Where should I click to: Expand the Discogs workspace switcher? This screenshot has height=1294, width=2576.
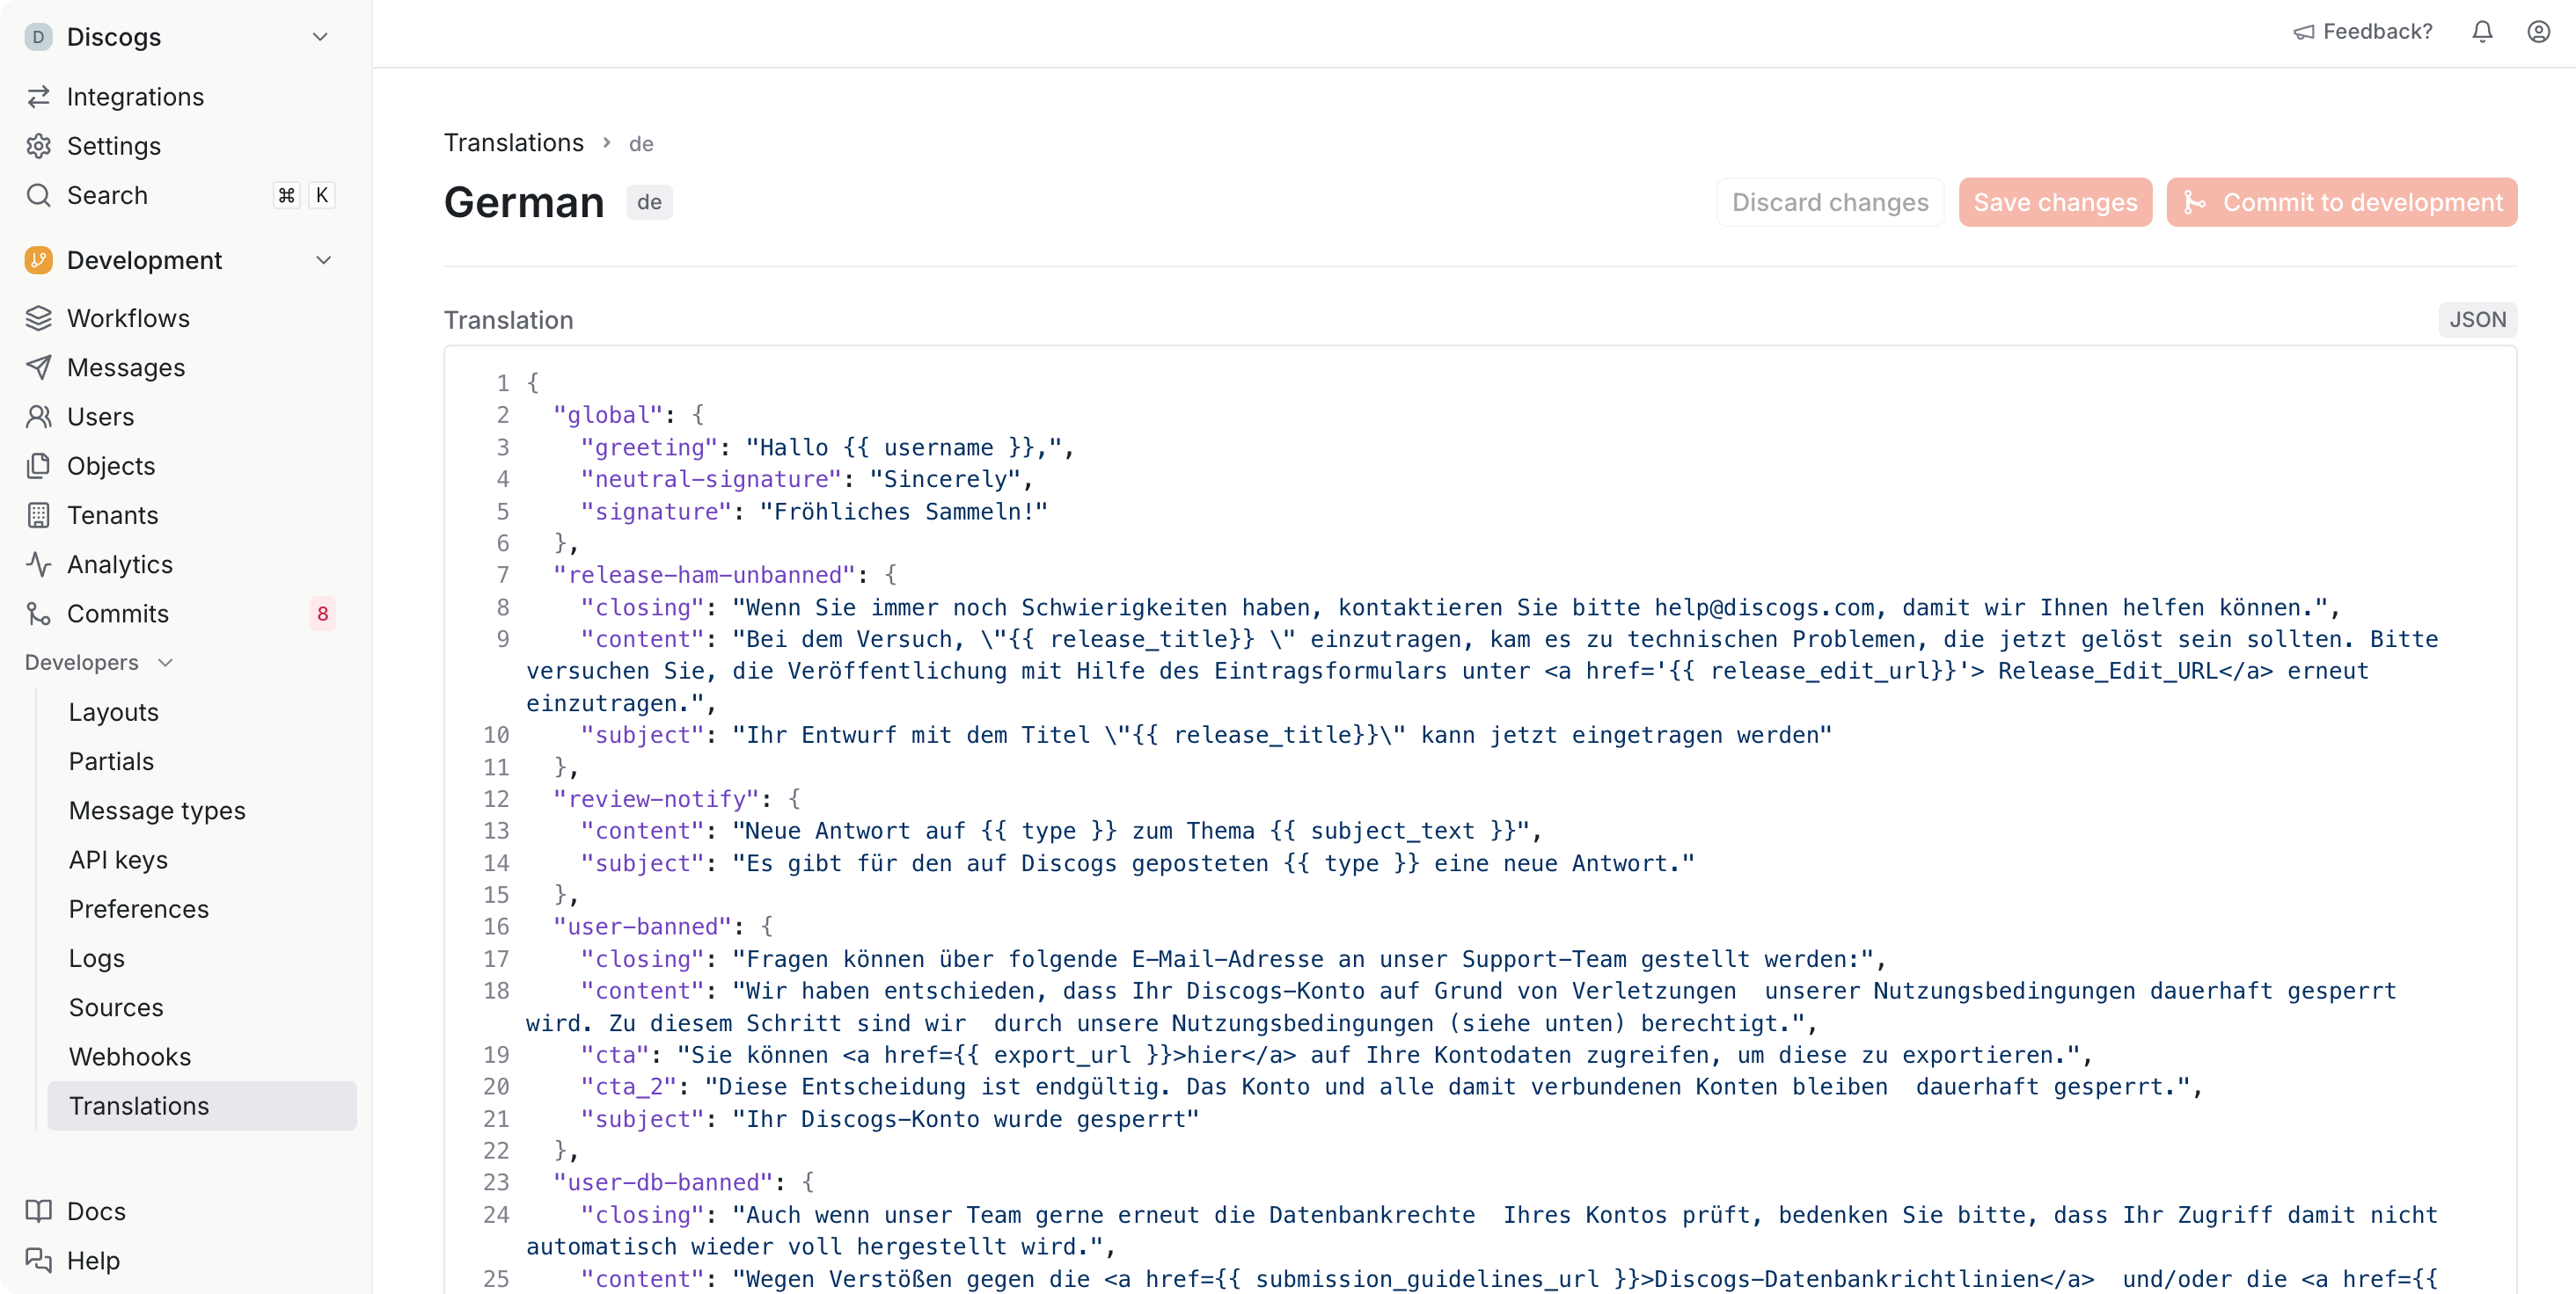[320, 36]
